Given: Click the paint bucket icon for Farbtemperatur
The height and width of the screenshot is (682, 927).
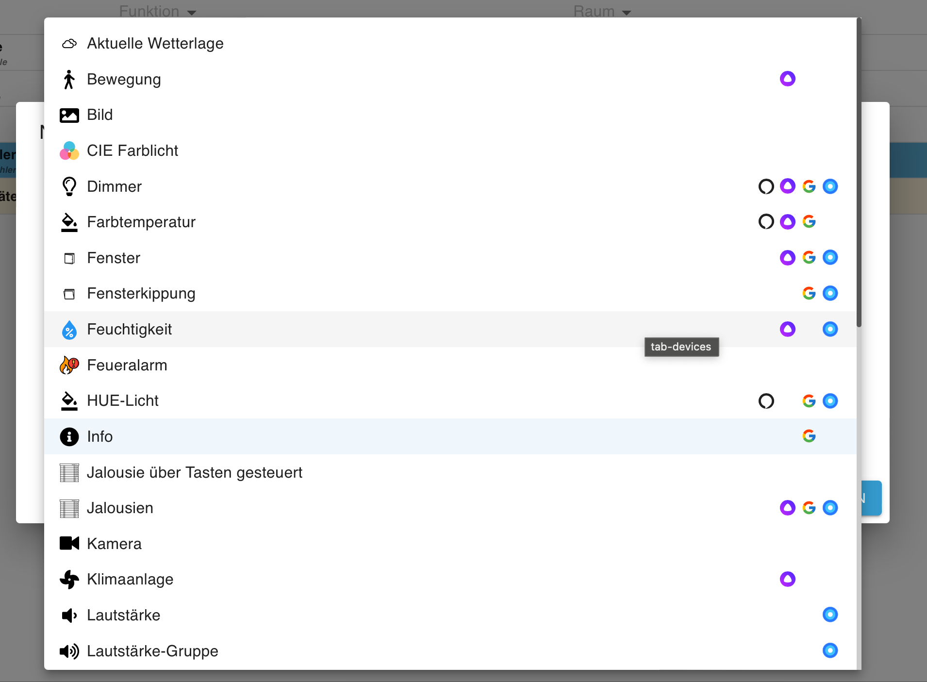Looking at the screenshot, I should pyautogui.click(x=69, y=222).
